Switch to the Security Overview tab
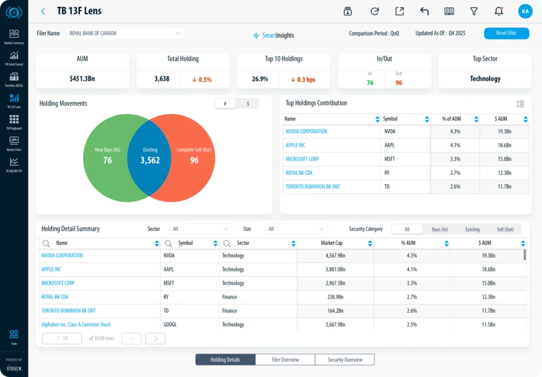542x377 pixels. click(345, 360)
